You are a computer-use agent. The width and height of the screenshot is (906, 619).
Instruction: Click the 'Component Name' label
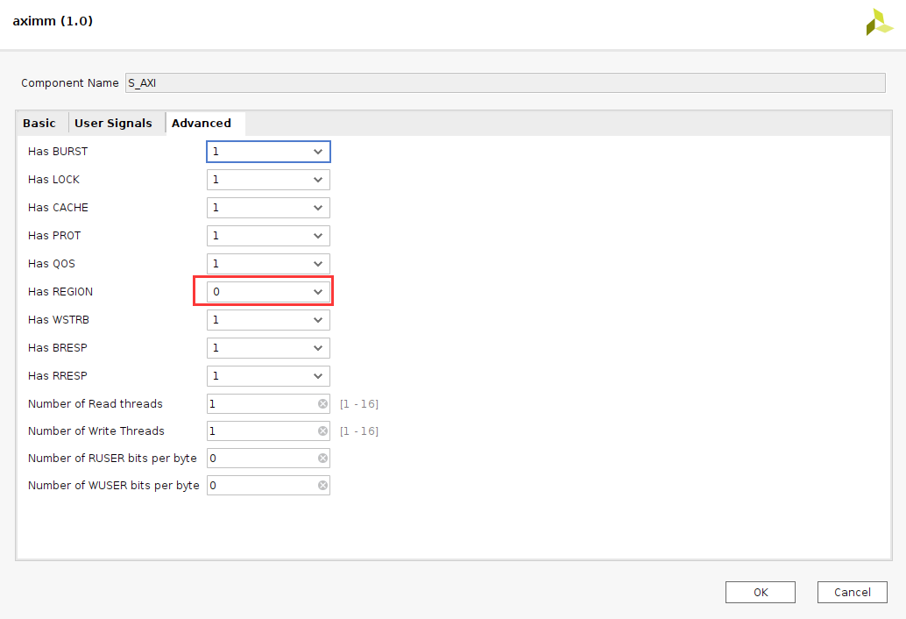tap(70, 82)
